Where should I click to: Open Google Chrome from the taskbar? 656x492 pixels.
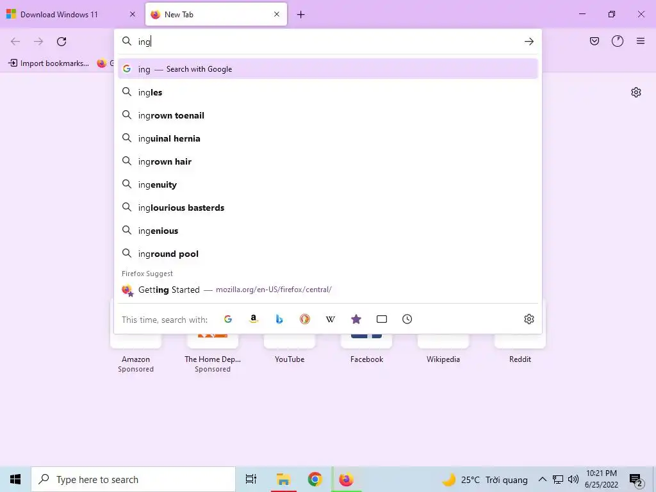[x=315, y=479]
